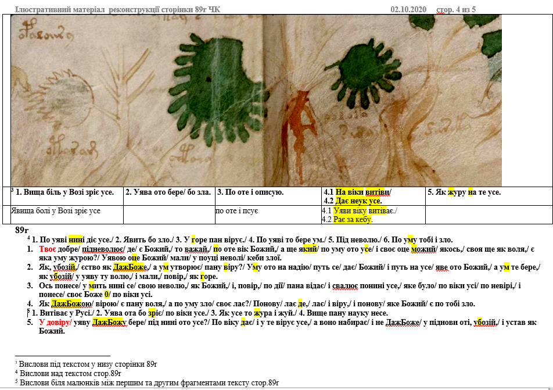553x390 pixels.
Task: Click highlighted word 'ДажБожою' in item 4
Action: coord(72,303)
